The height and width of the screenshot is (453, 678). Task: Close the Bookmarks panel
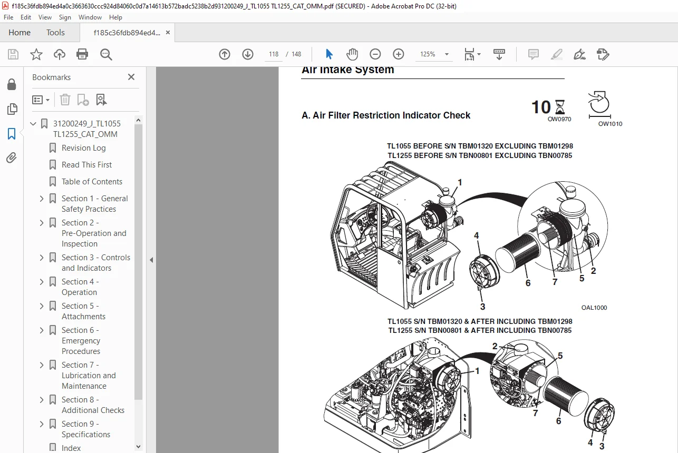[131, 77]
